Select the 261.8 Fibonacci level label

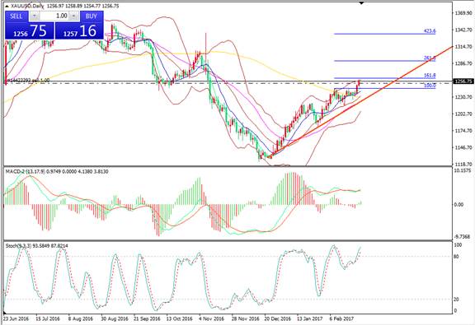pyautogui.click(x=430, y=58)
